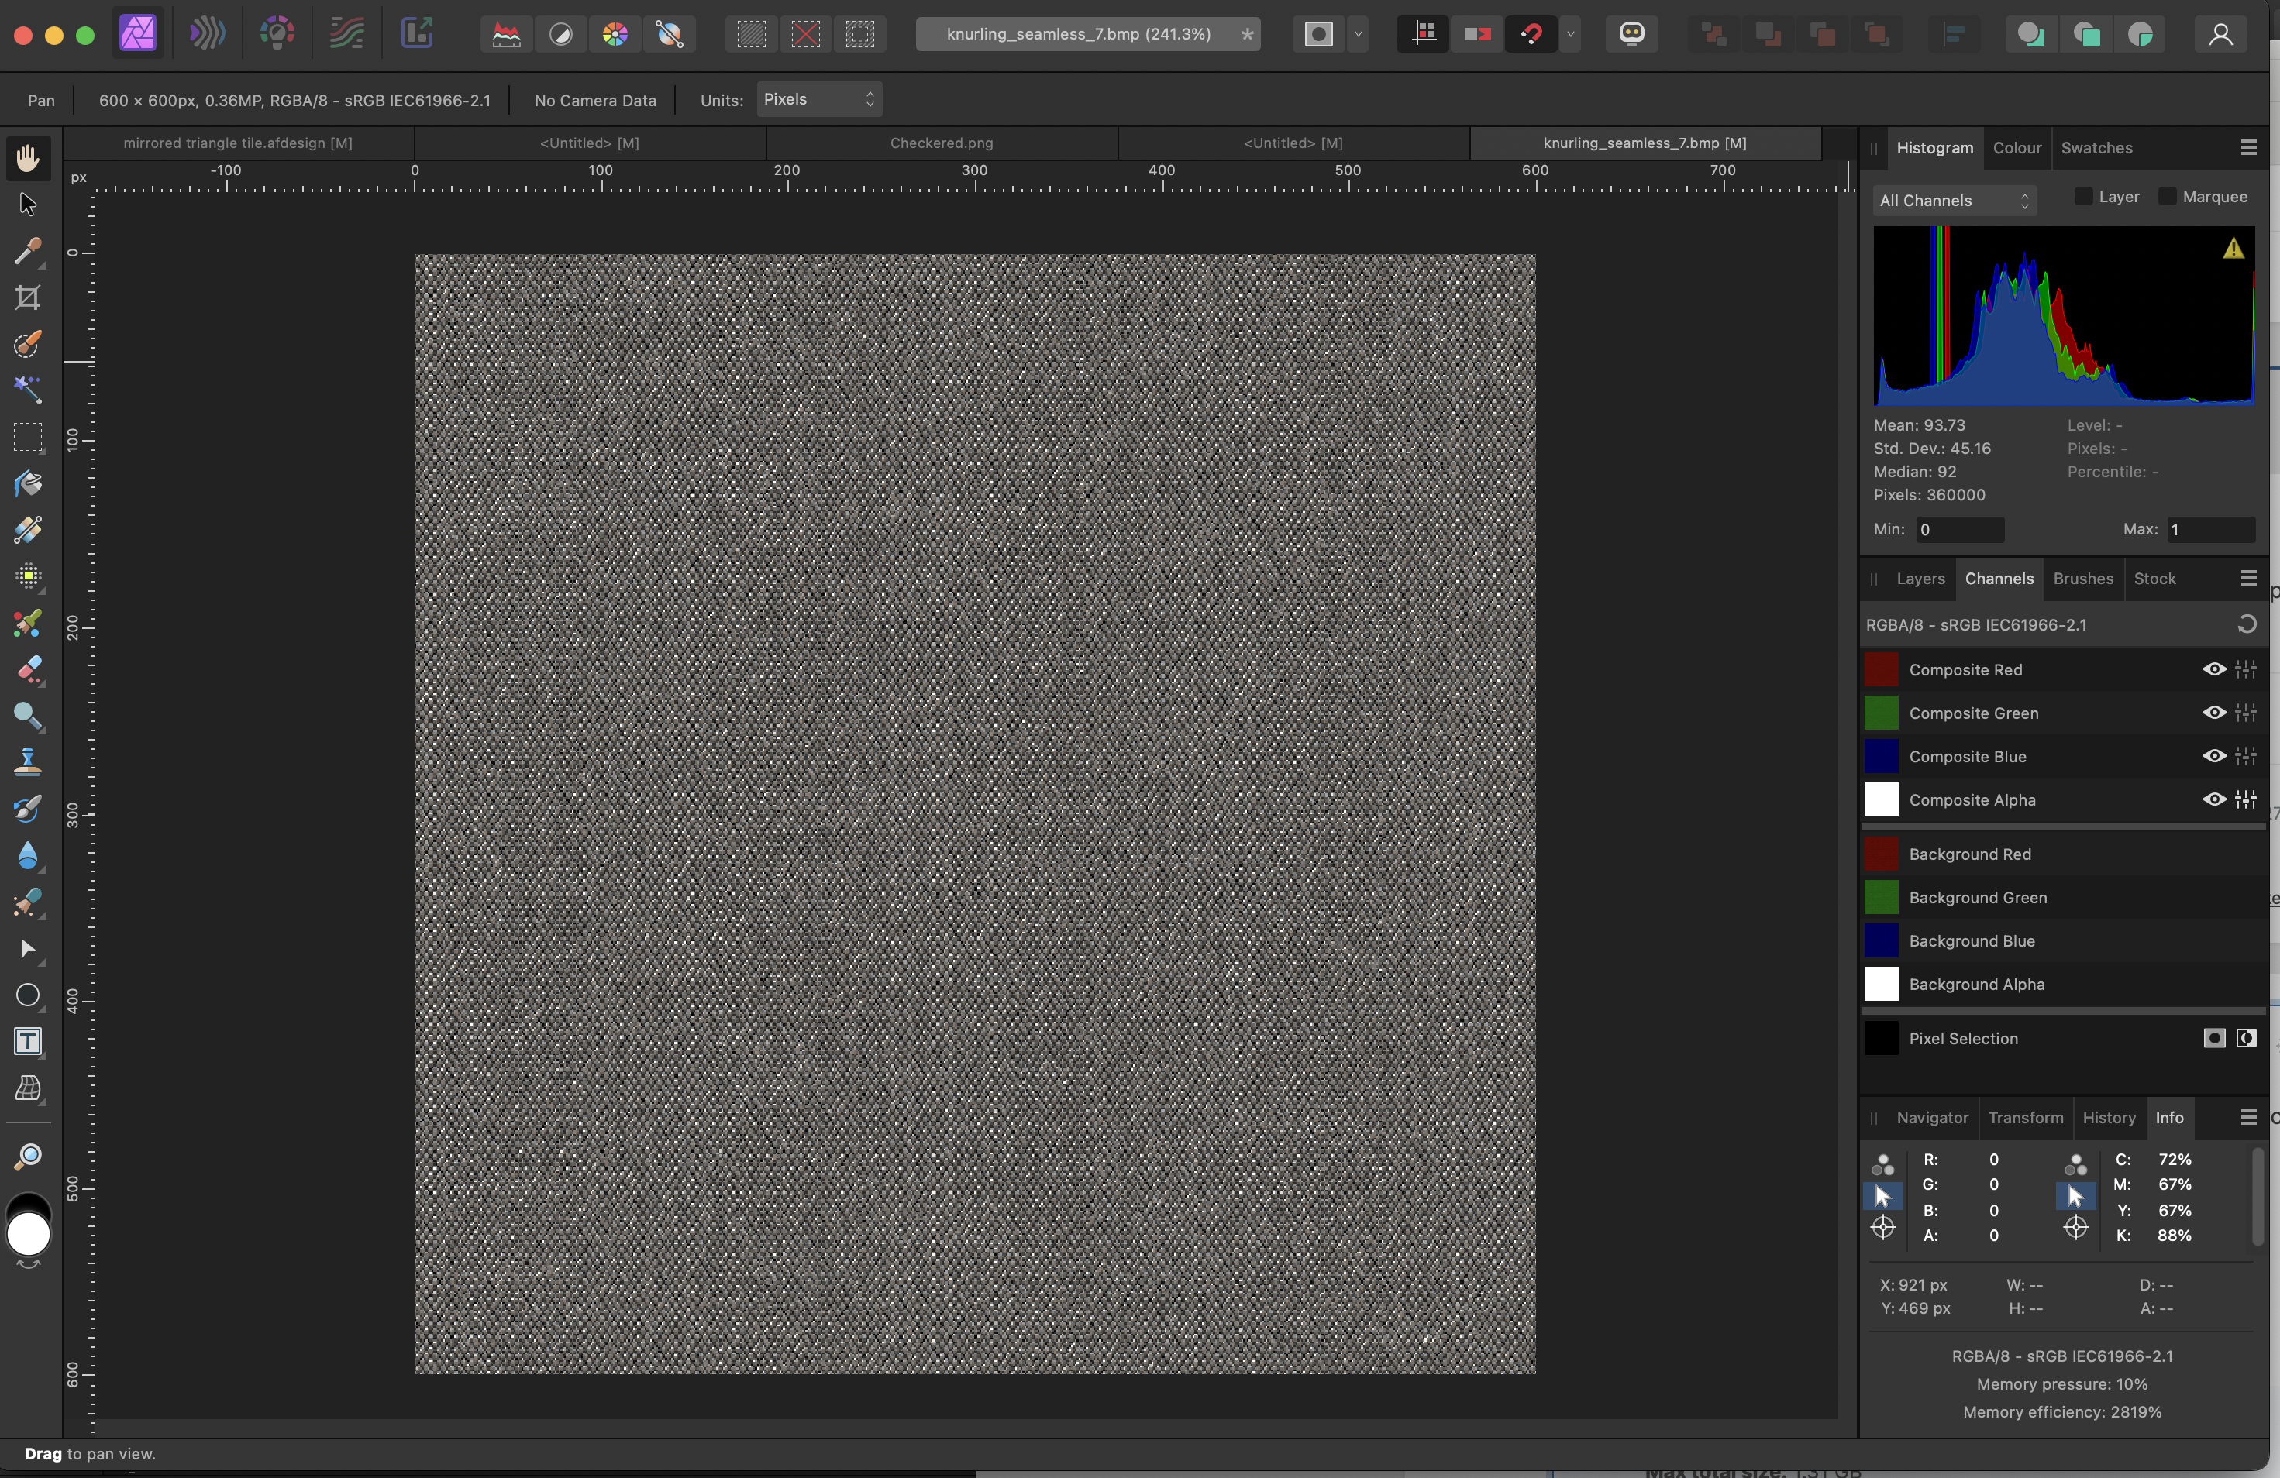The height and width of the screenshot is (1478, 2280).
Task: Open the Units Pixels dropdown
Action: coord(819,100)
